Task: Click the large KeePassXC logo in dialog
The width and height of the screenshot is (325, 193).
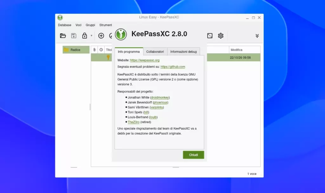Action: click(x=121, y=34)
